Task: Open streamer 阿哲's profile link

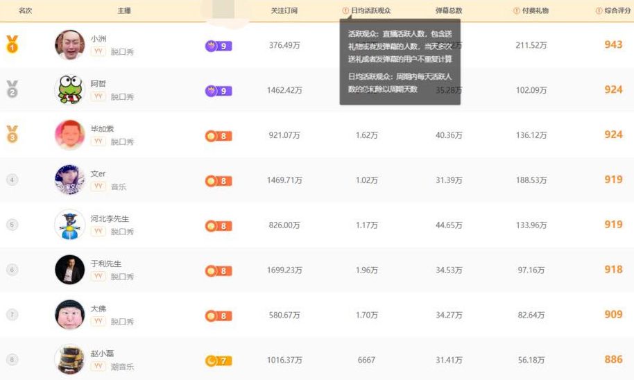Action: [98, 84]
